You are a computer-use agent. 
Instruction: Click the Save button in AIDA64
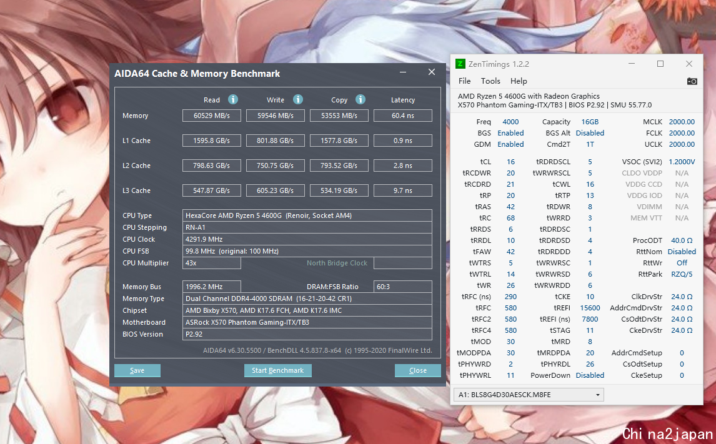click(137, 370)
